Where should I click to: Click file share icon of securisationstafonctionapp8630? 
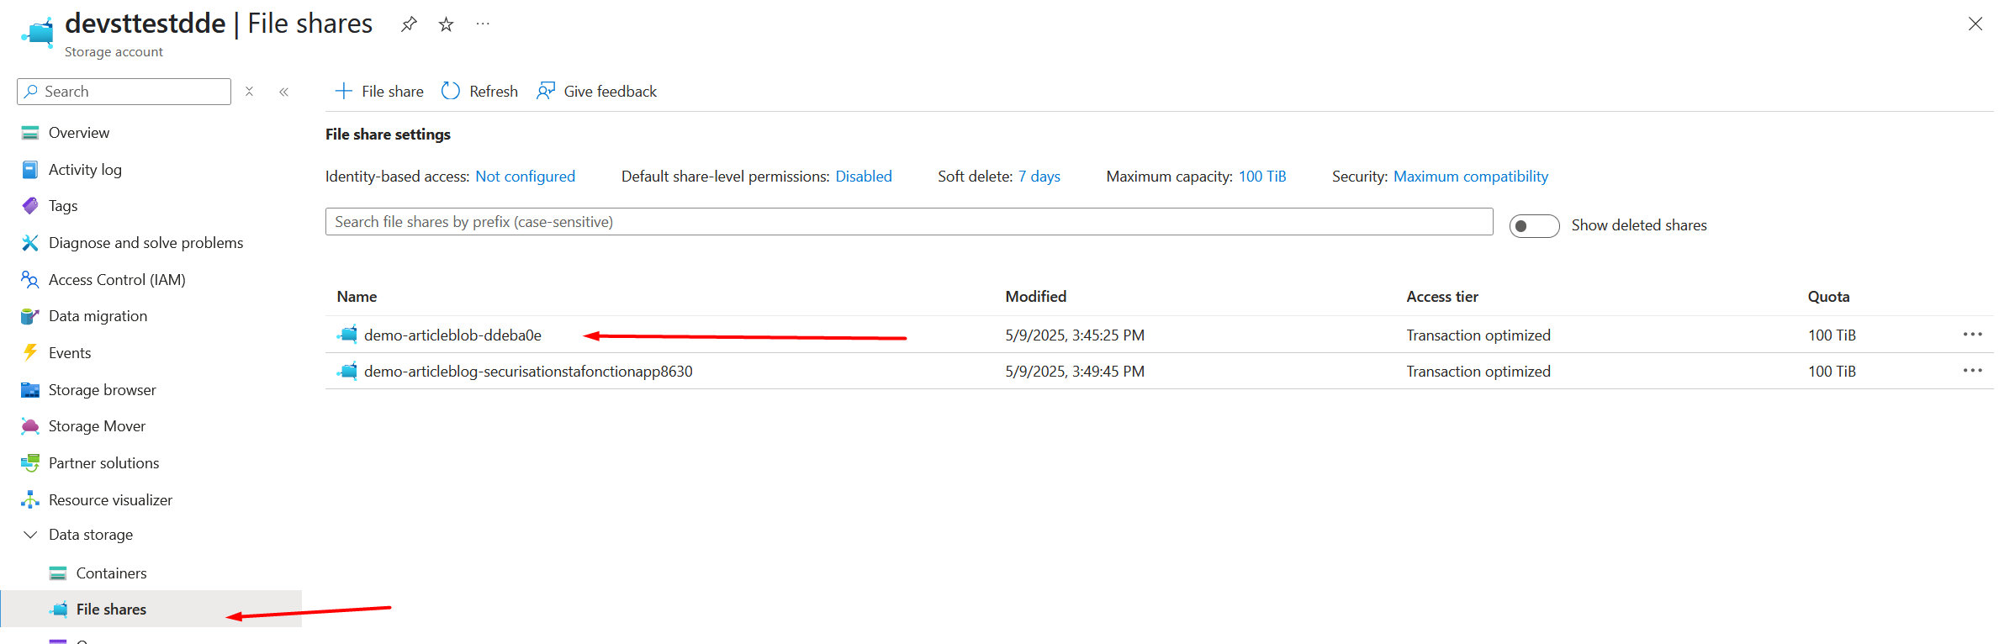pos(347,371)
